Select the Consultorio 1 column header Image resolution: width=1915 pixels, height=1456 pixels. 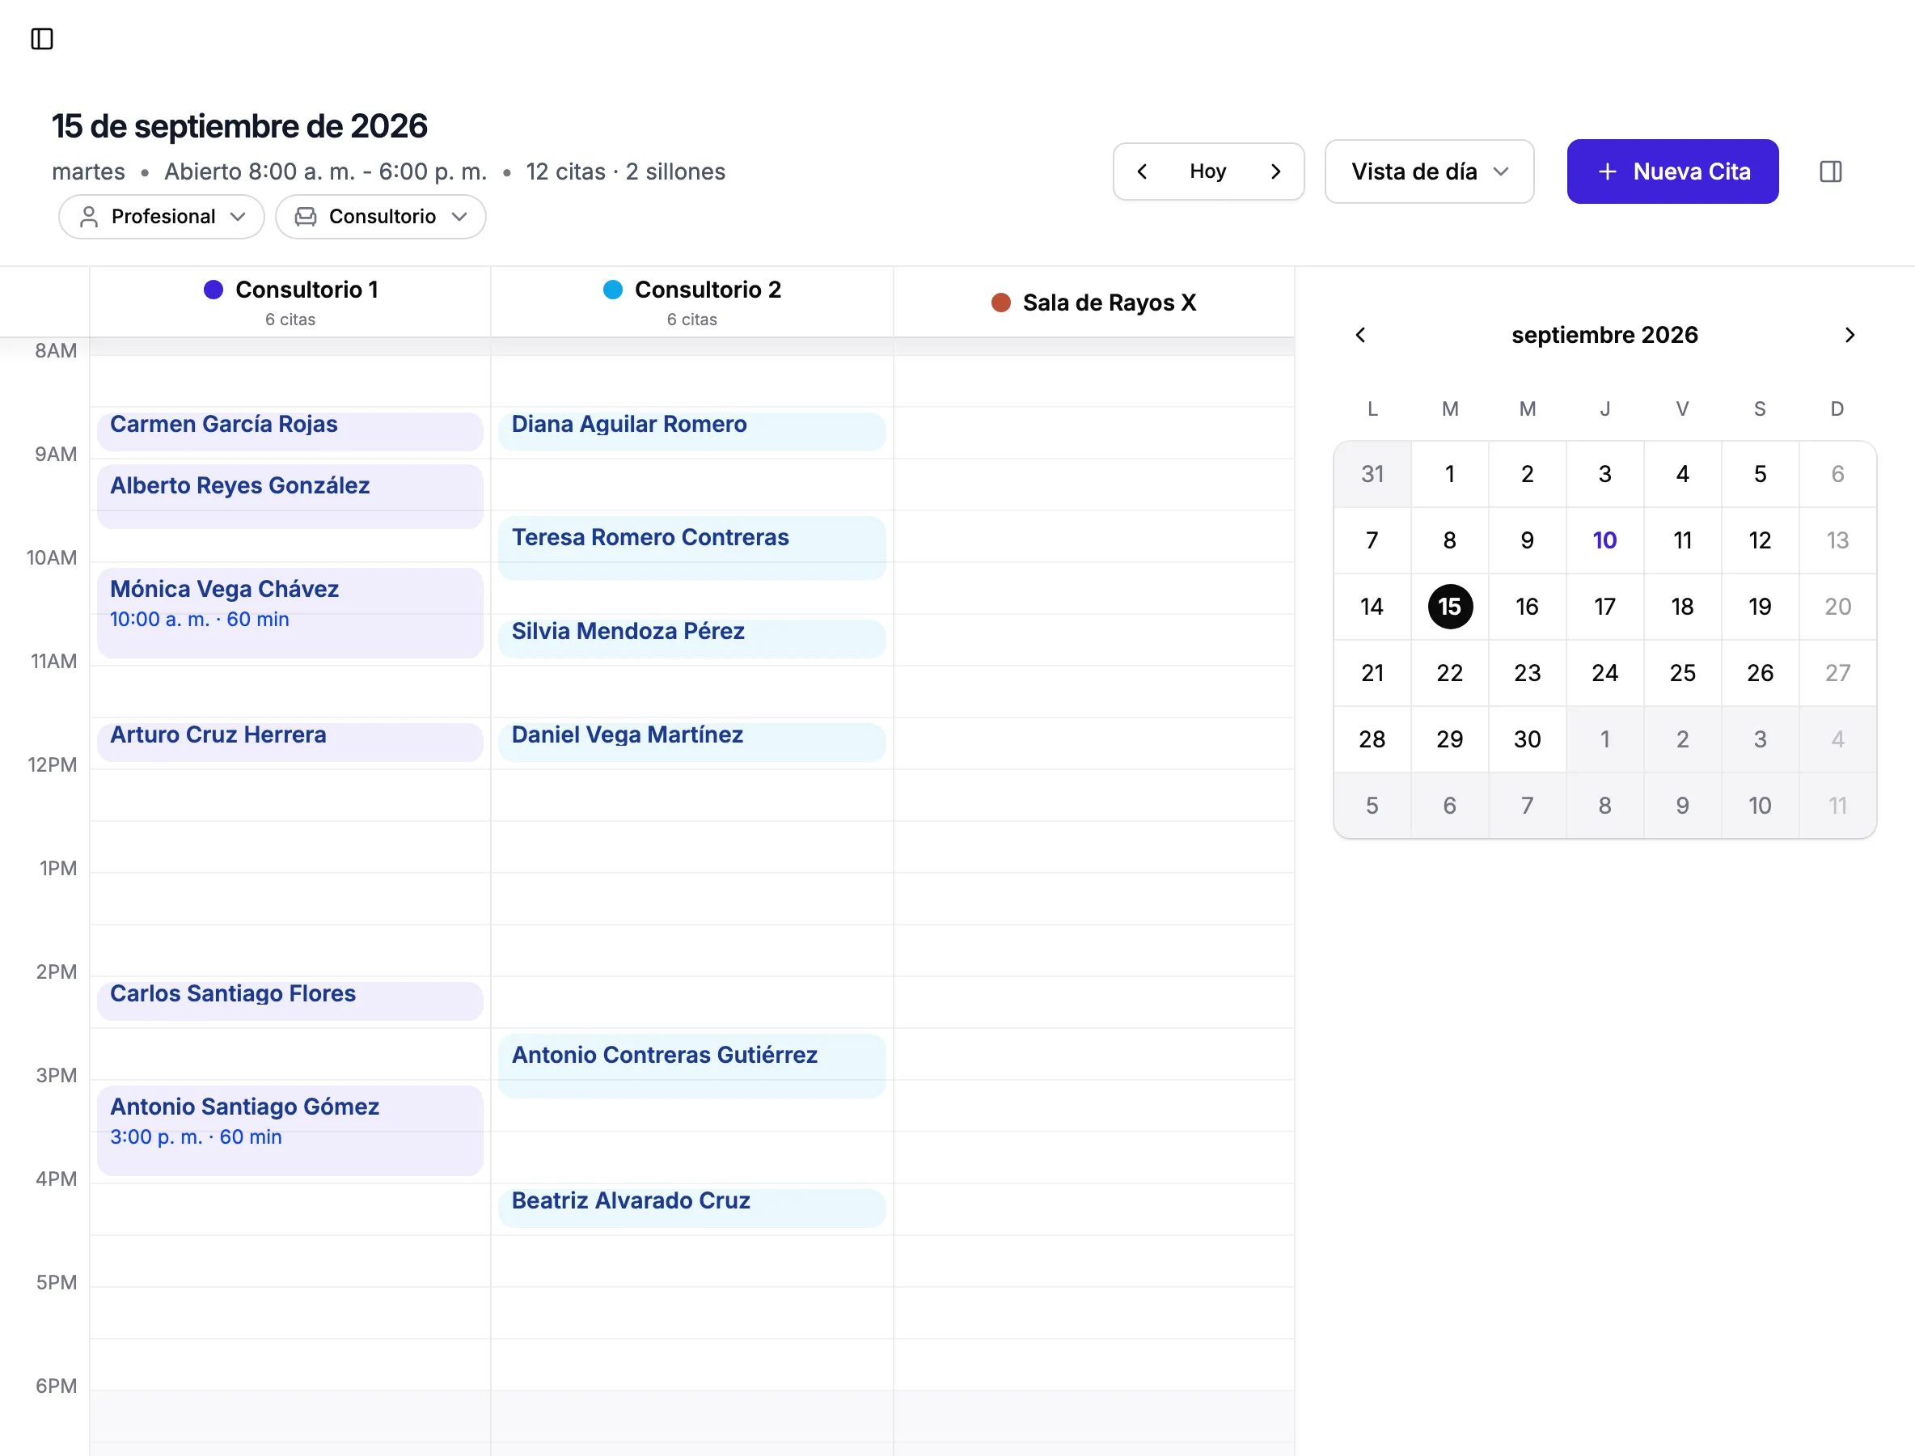point(290,302)
